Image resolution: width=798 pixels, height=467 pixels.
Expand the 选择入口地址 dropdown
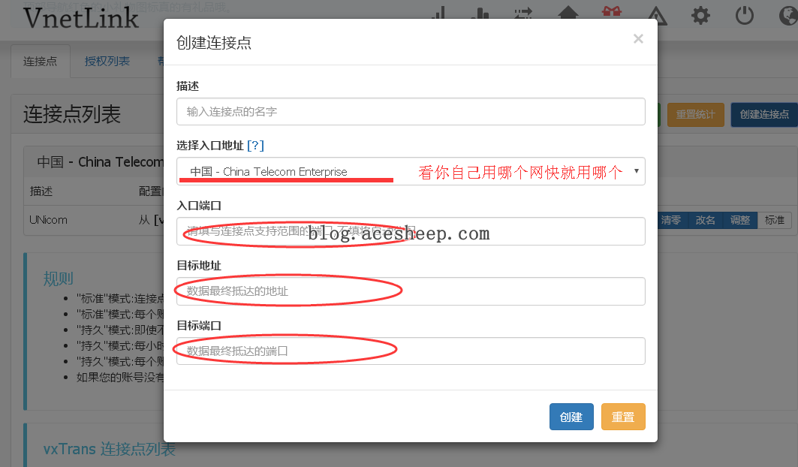411,171
